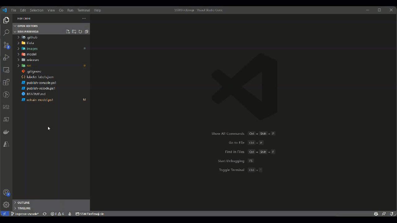
Task: Click the improve-vscode* branch in the status bar
Action: [x=25, y=214]
